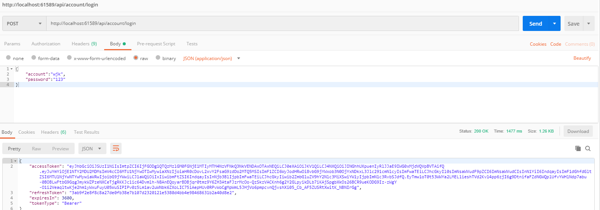Click the Download response button
The height and width of the screenshot is (210, 600).
578,131
